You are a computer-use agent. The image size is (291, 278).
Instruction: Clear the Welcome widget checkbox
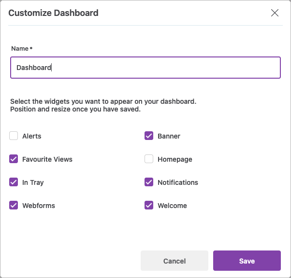[149, 206]
